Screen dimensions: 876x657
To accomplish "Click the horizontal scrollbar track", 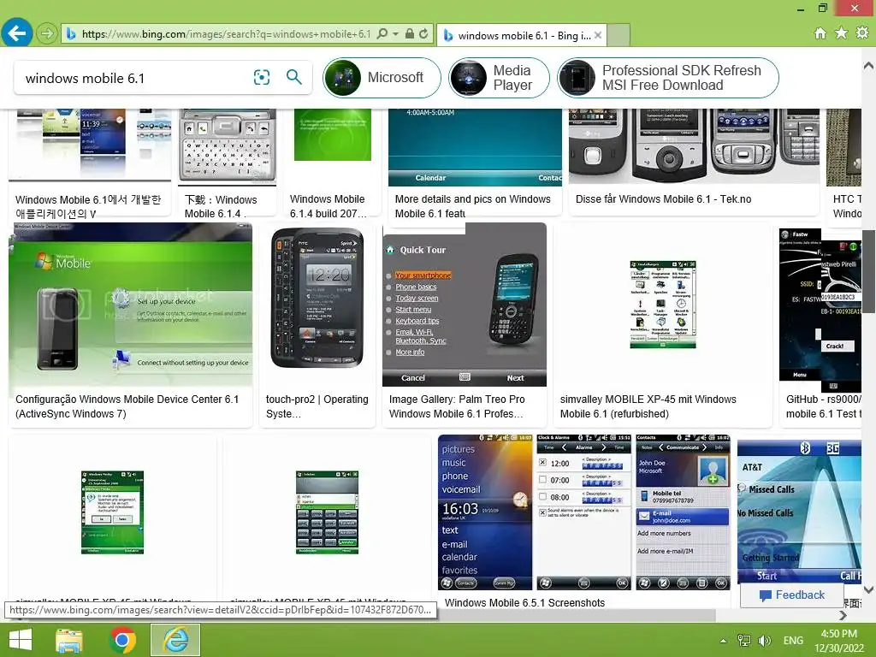I will click(777, 616).
